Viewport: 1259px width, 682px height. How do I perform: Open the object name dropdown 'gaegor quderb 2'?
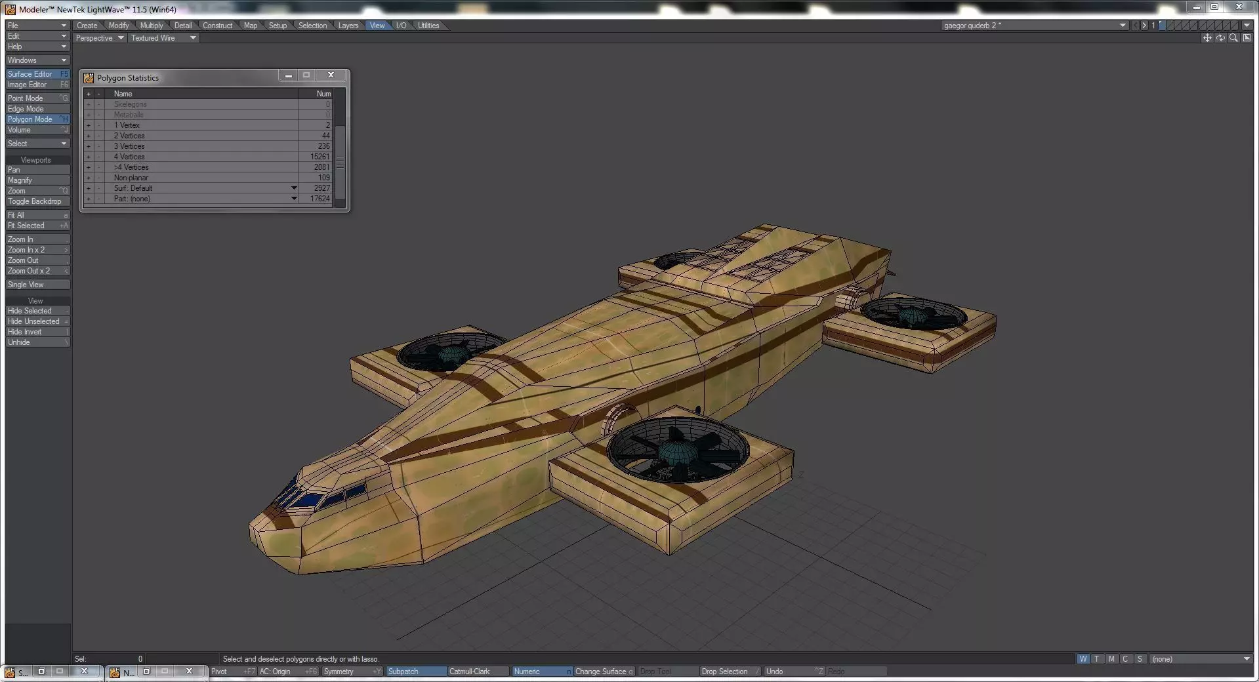[1035, 26]
